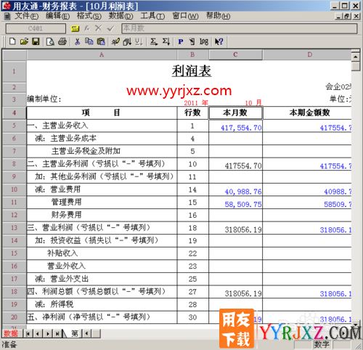Screen dimensions: 363x350
Task: Click the 40,988.76 value cell
Action: 235,190
